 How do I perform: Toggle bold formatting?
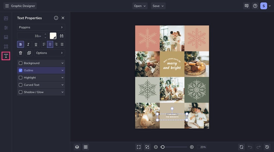point(20,44)
